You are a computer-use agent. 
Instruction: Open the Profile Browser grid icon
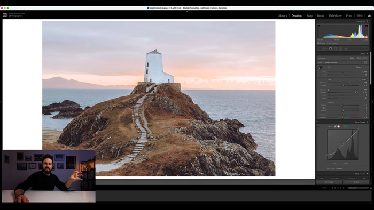[365, 62]
